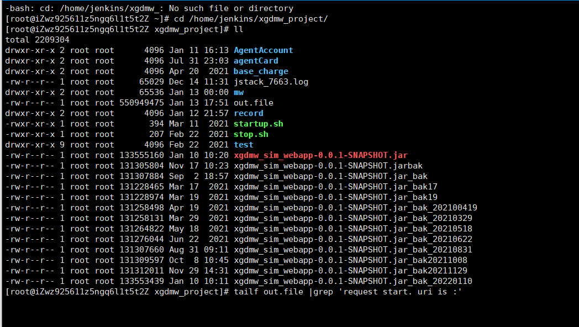Click the jar_bak_20210622 backup filename

click(x=353, y=239)
